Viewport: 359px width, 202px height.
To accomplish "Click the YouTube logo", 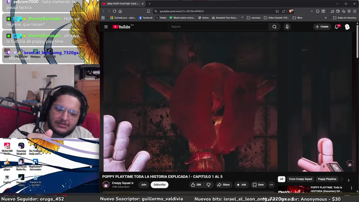I will (122, 27).
